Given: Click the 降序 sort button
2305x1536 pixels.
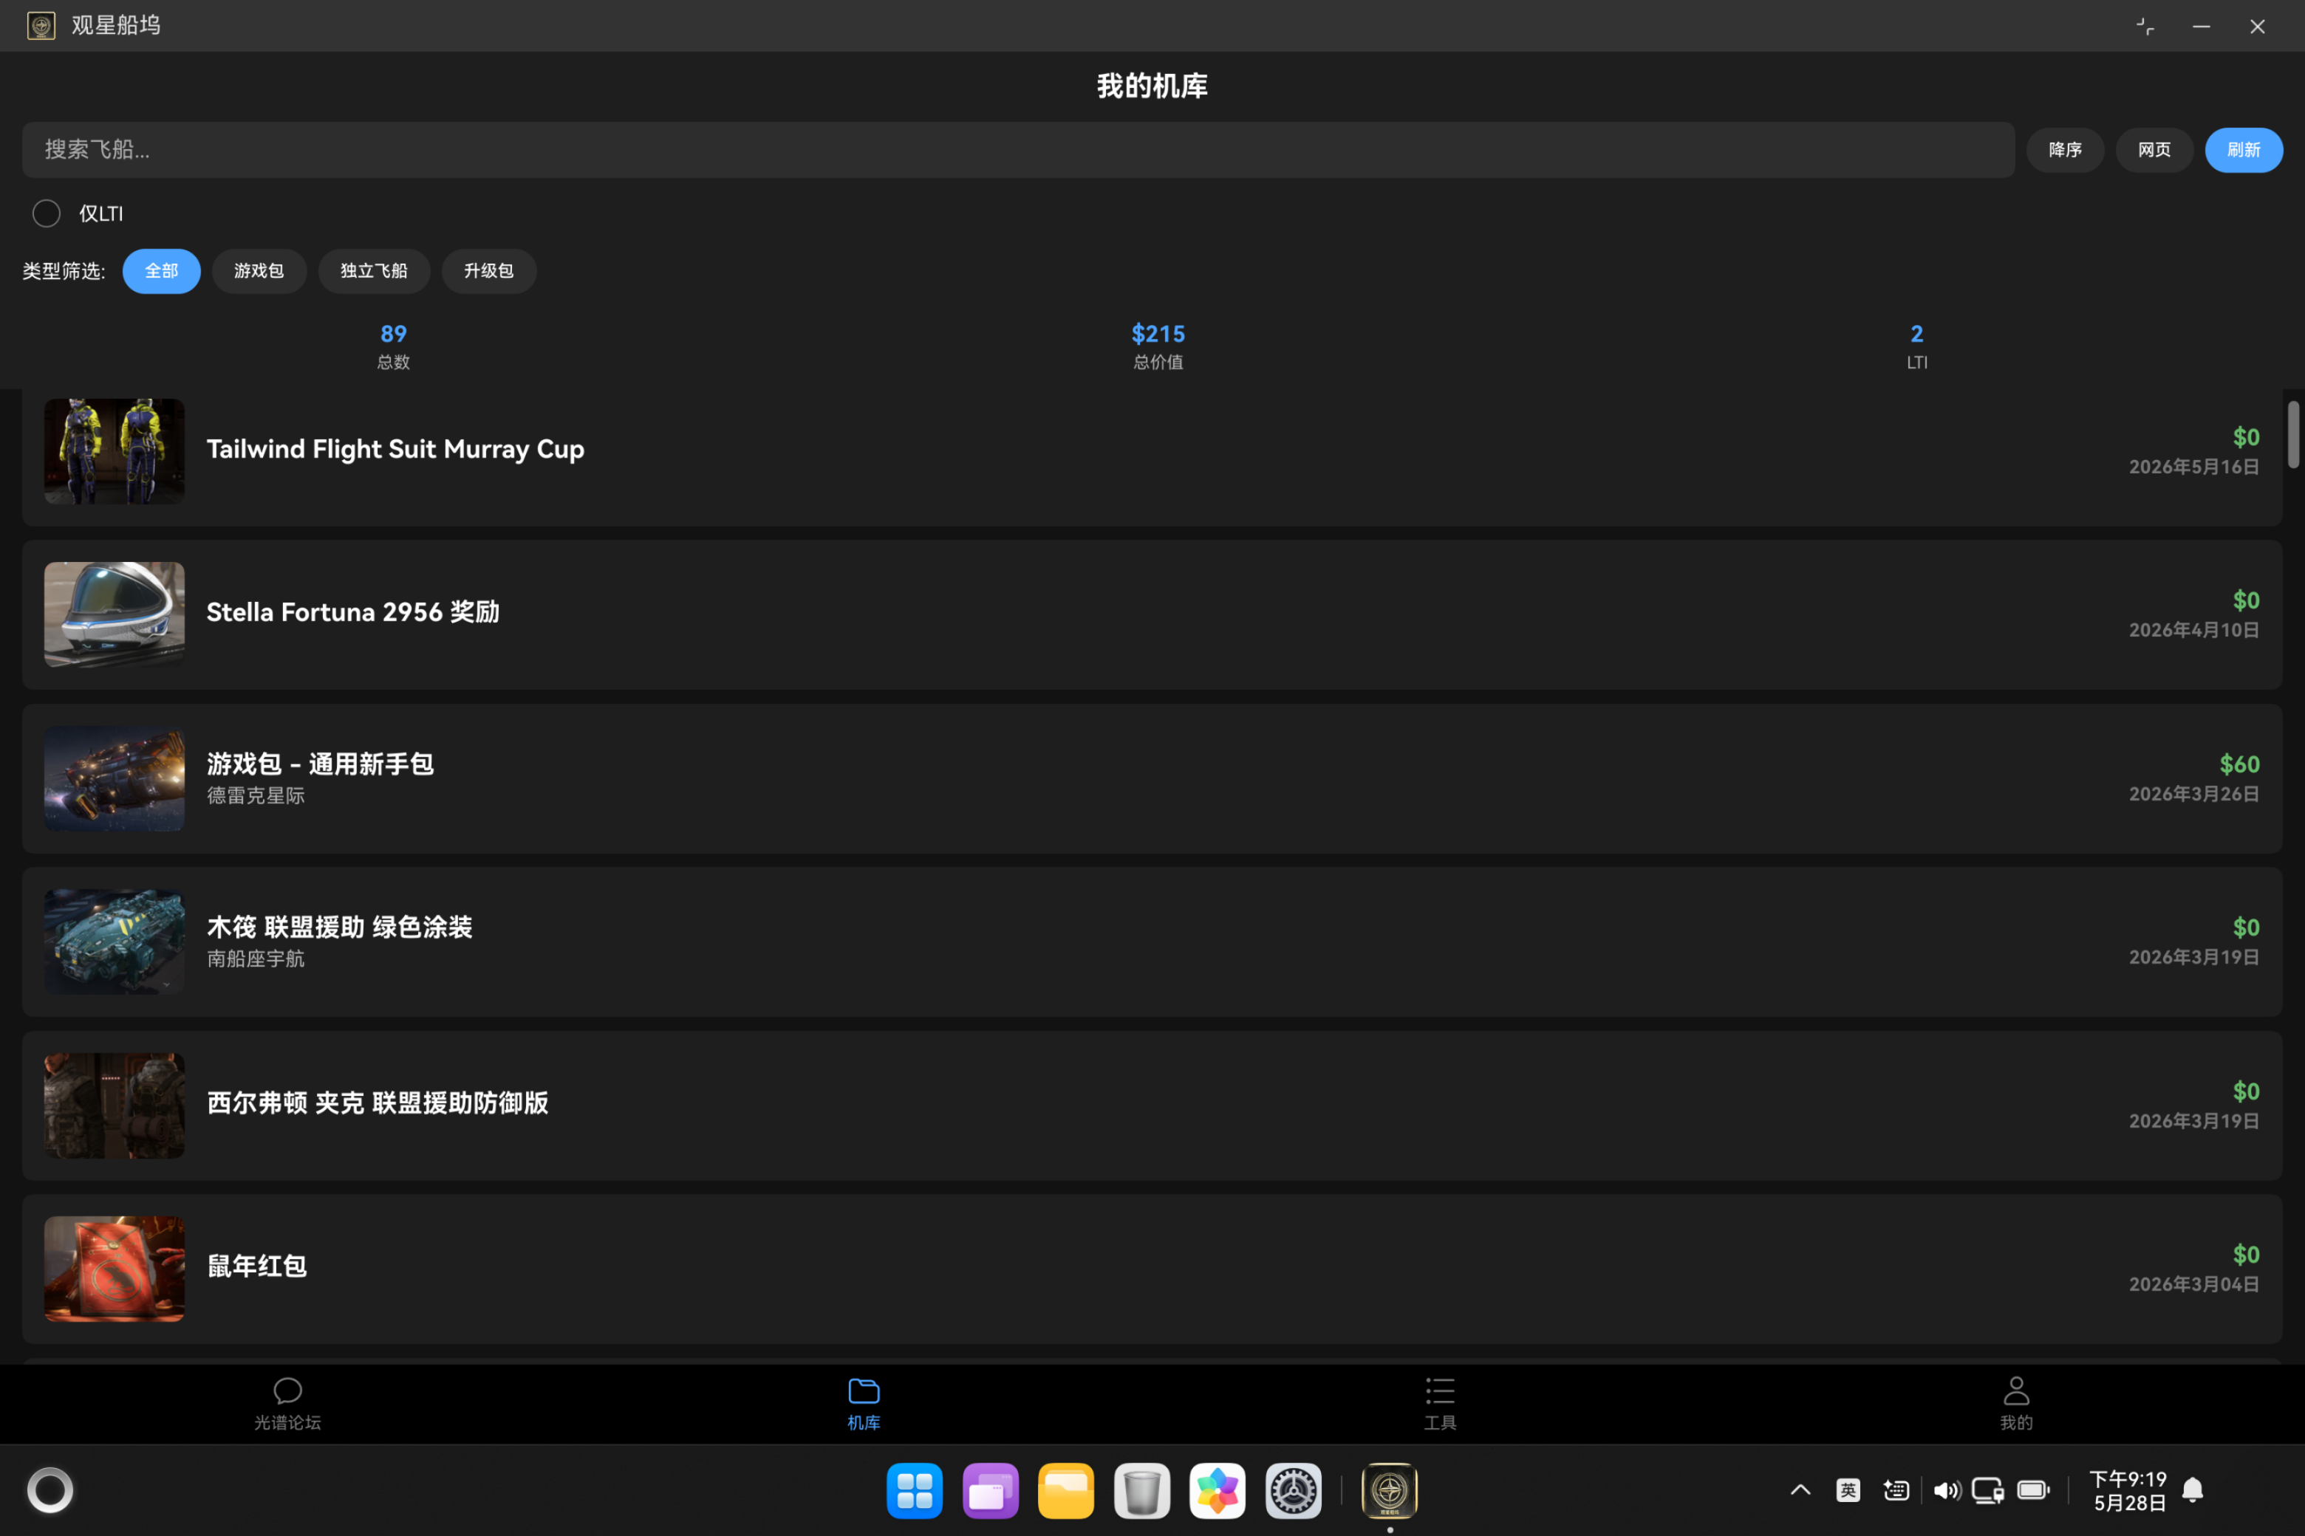Looking at the screenshot, I should click(2065, 150).
